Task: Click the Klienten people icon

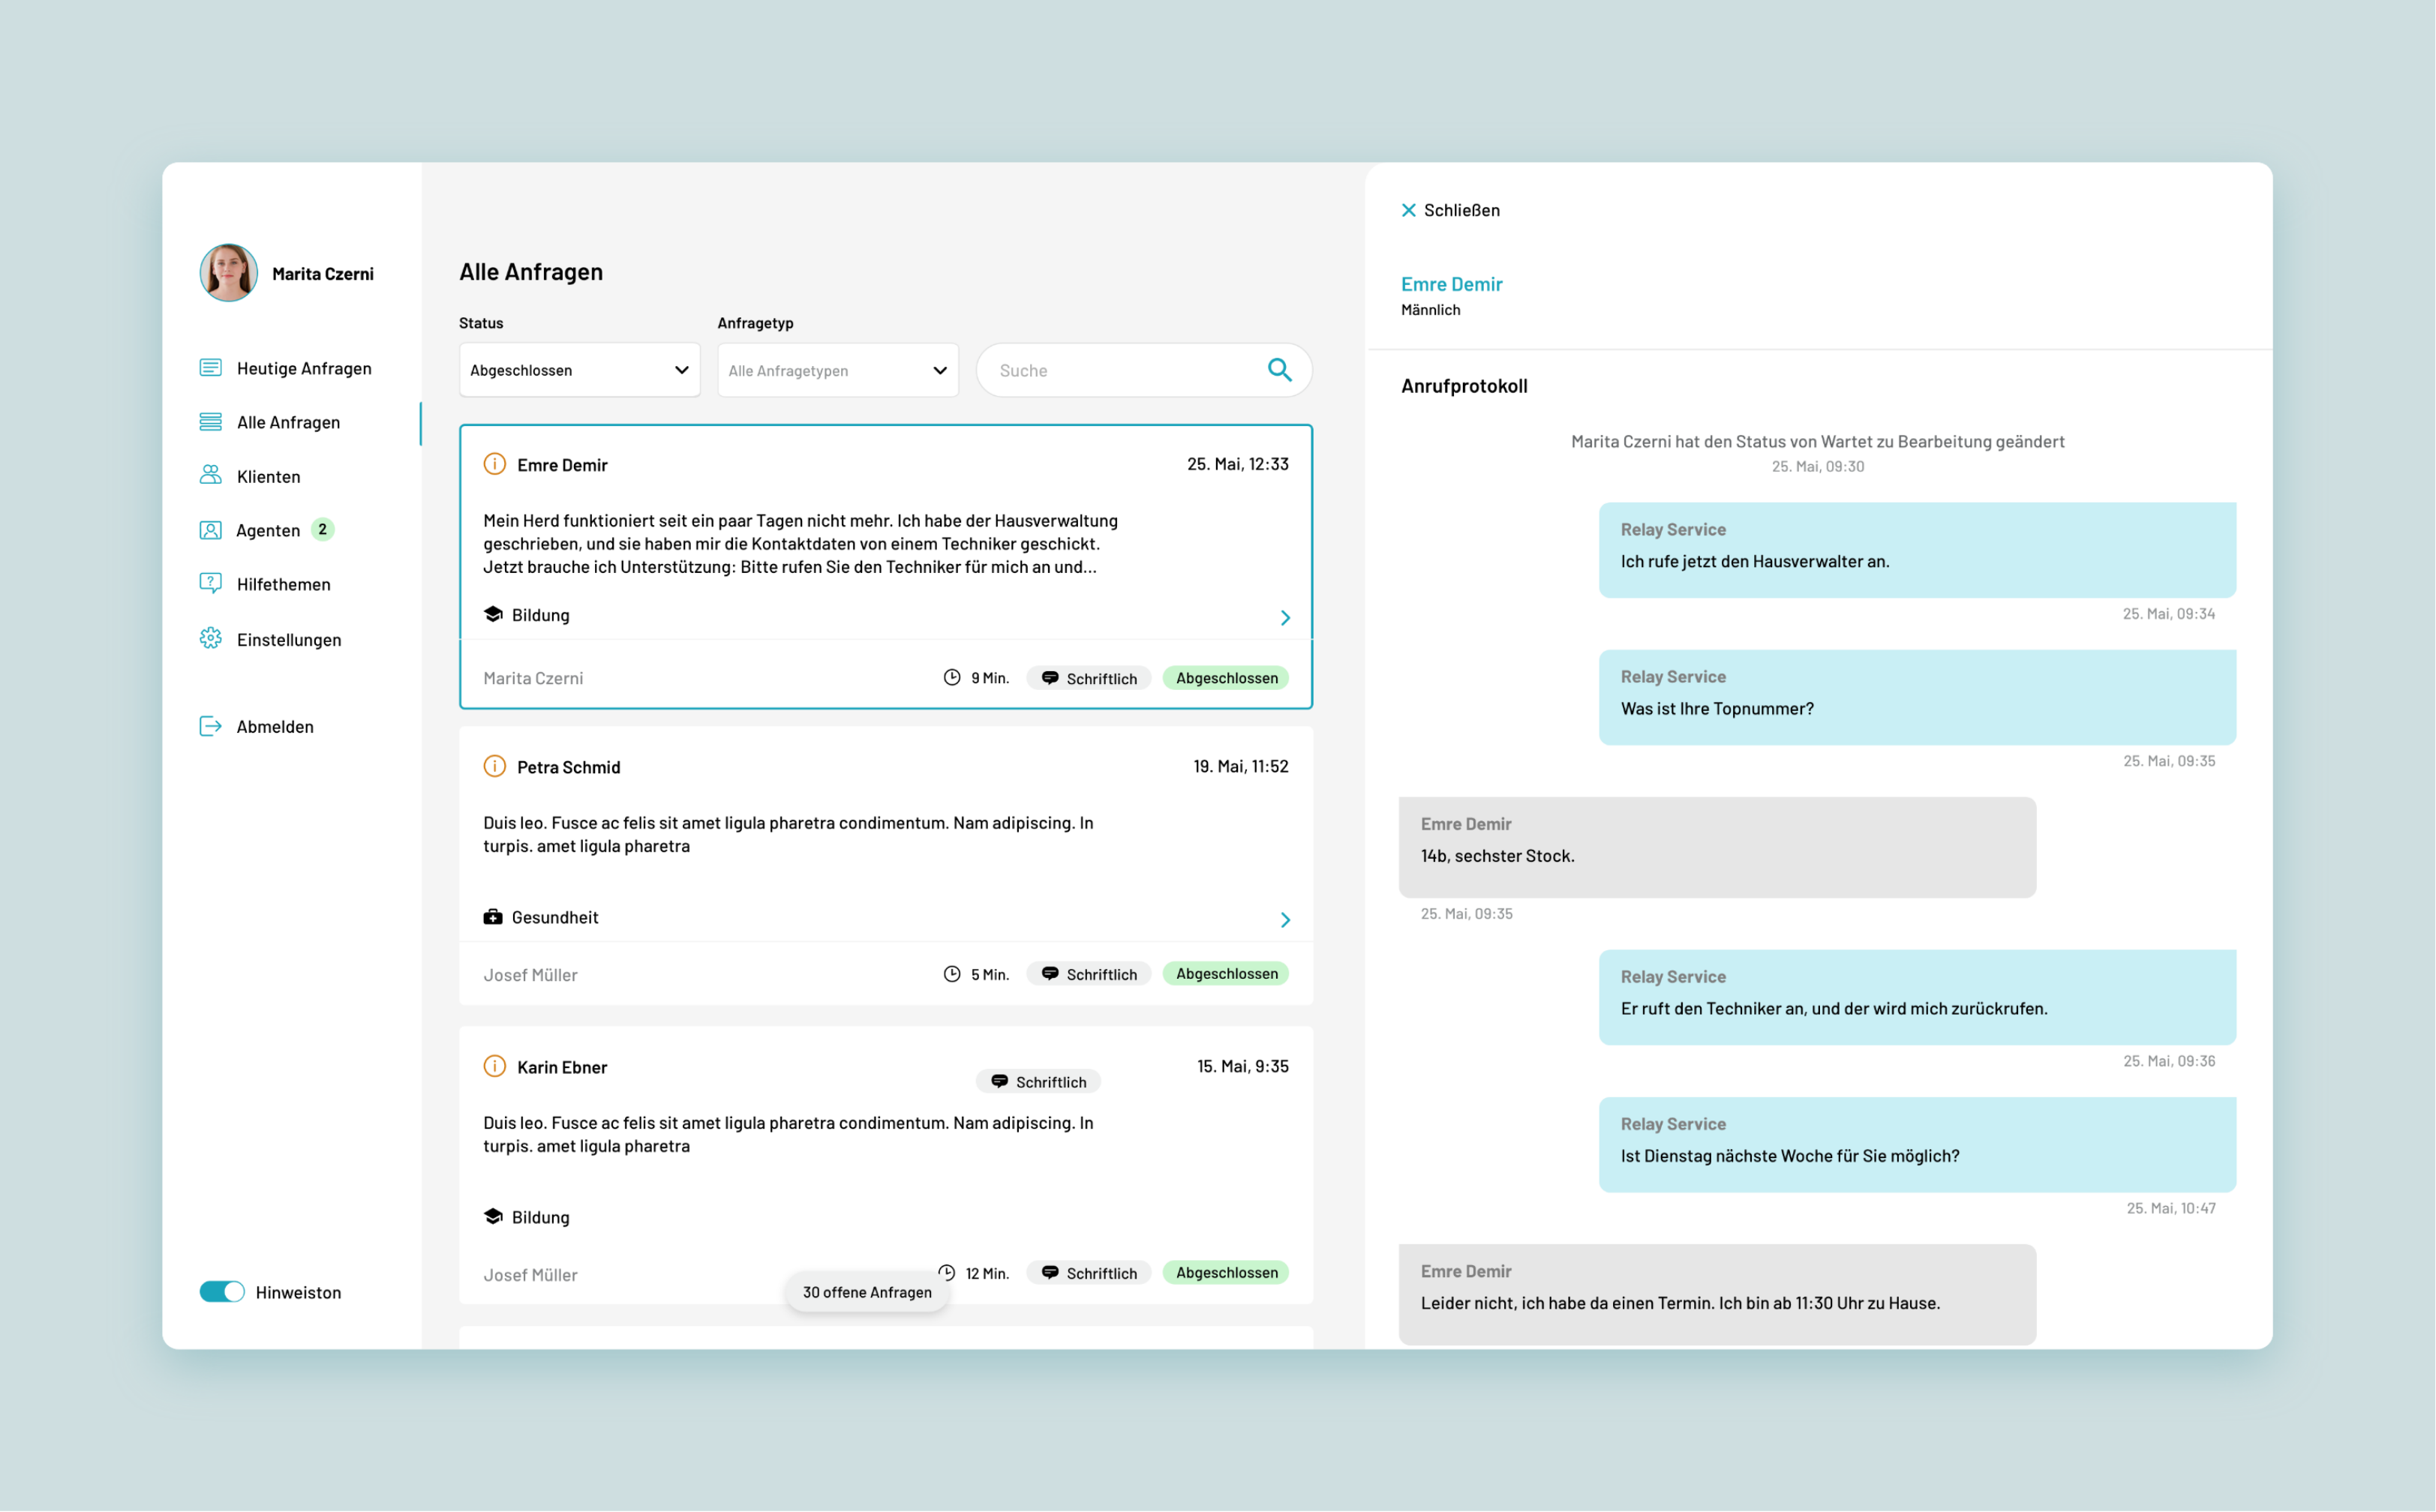Action: point(210,475)
